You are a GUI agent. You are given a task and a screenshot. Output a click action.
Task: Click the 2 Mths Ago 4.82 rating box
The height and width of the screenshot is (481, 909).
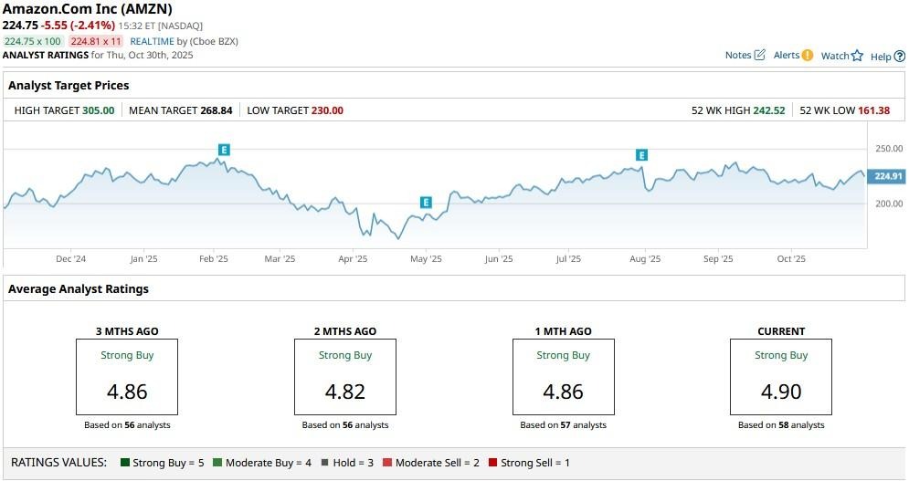click(x=345, y=377)
